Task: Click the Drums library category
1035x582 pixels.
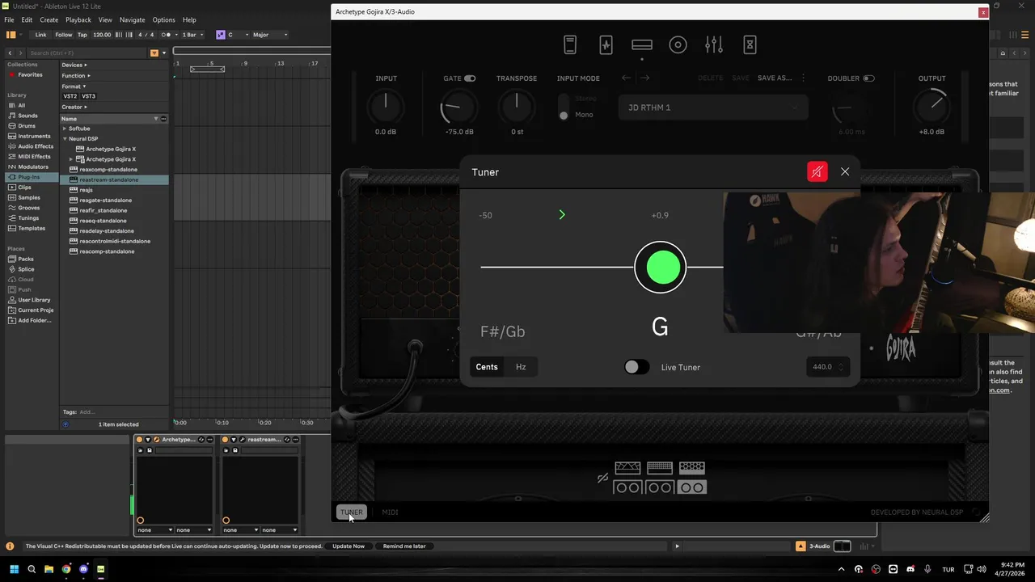Action: click(x=27, y=126)
